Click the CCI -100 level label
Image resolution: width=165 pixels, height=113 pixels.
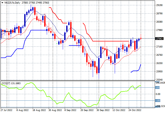158,100
